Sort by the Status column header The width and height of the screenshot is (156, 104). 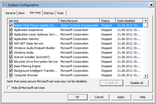pyautogui.click(x=108, y=21)
